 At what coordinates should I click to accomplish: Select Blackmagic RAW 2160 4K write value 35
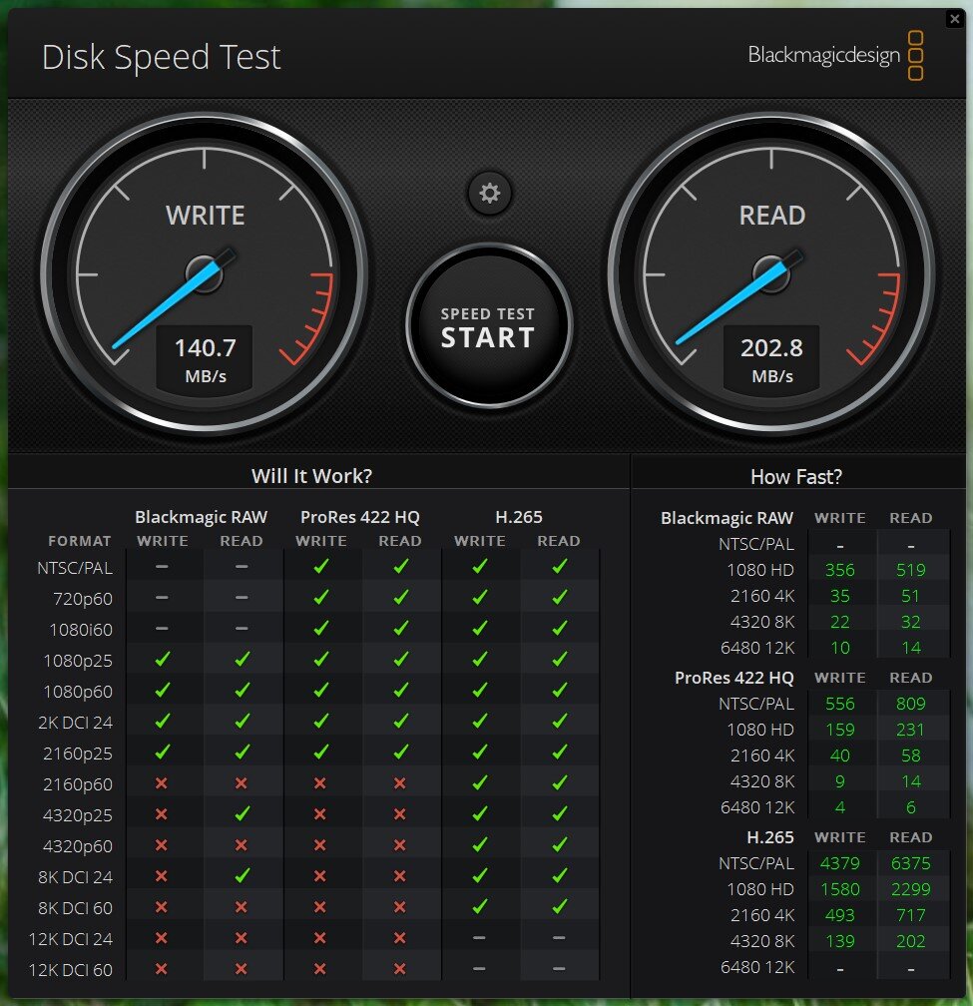coord(840,596)
